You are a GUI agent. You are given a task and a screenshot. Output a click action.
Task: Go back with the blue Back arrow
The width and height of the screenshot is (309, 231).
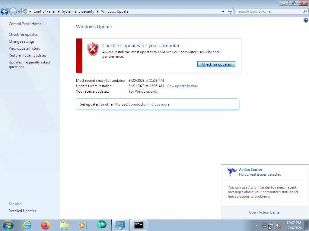pos(5,12)
